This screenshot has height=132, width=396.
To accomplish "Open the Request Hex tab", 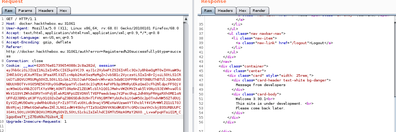I will (x=63, y=10).
